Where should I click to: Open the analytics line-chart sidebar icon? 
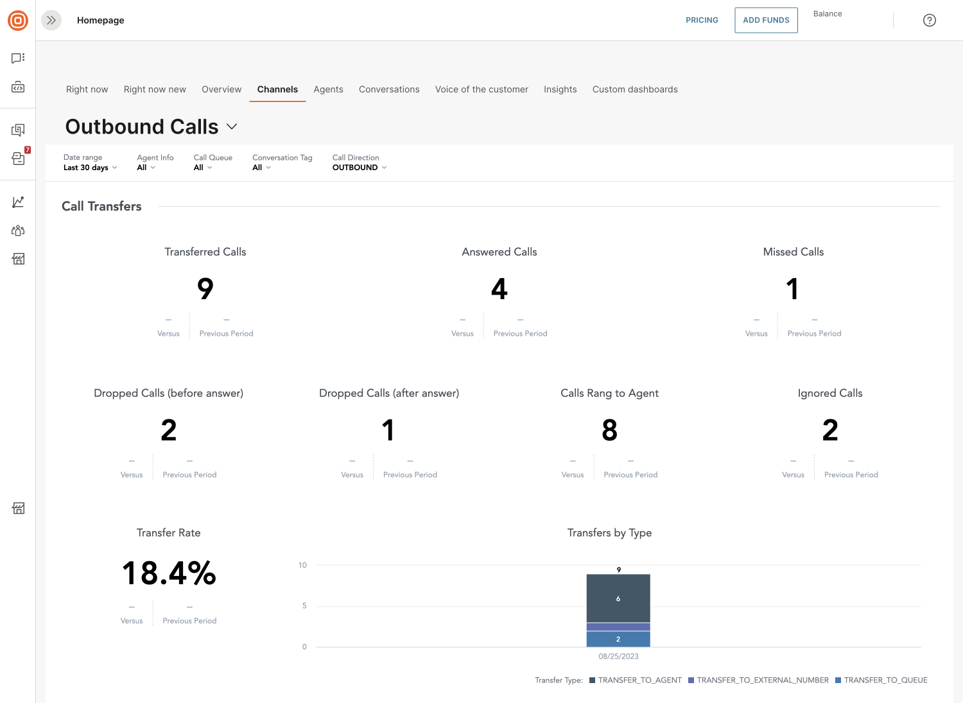coord(18,202)
